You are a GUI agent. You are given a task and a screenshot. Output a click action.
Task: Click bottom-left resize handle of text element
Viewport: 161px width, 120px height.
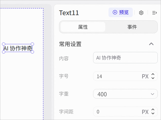4,52
